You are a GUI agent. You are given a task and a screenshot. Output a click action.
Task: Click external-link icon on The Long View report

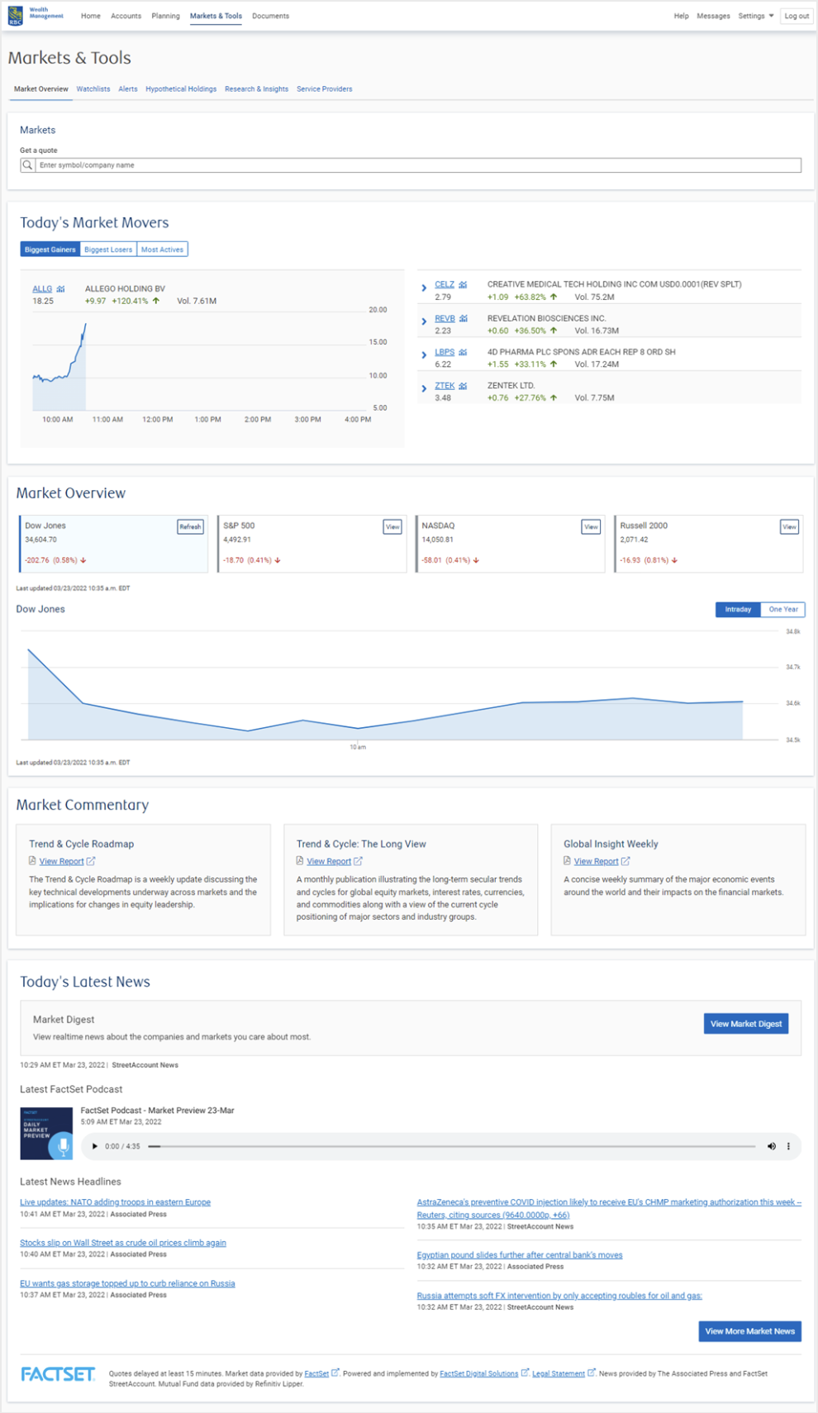(358, 861)
